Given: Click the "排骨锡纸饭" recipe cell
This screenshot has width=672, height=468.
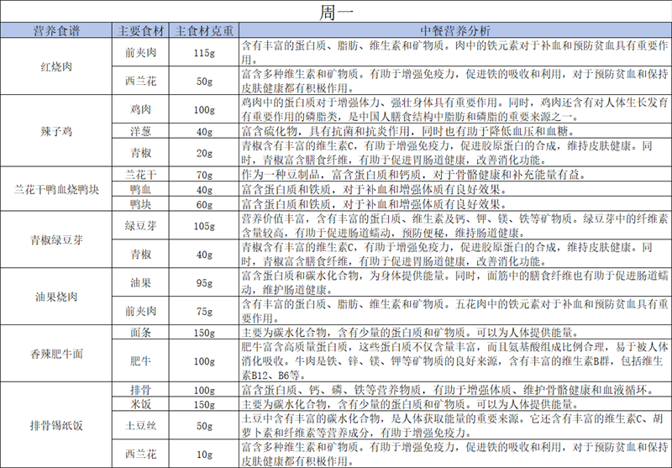Looking at the screenshot, I should click(56, 426).
